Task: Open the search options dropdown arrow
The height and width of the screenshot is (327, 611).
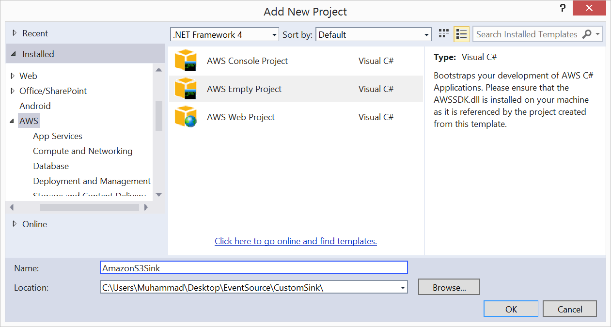Action: [598, 34]
